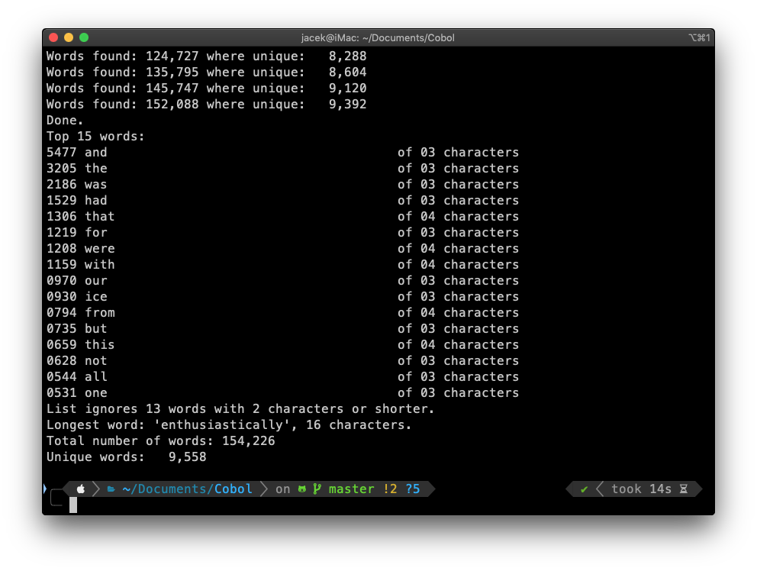Image resolution: width=757 pixels, height=571 pixels.
Task: Click the GitHub cat icon in the prompt
Action: tap(301, 489)
